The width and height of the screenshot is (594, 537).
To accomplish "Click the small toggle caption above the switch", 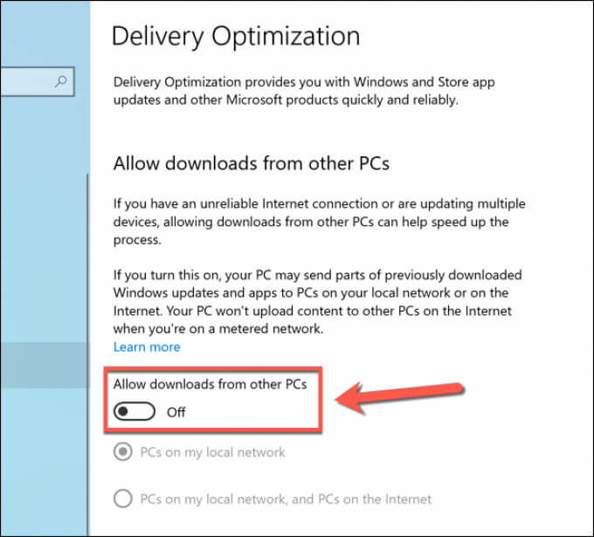I will (x=210, y=384).
